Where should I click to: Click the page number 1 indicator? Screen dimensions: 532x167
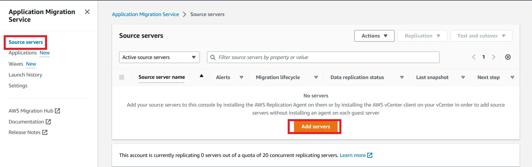[484, 57]
